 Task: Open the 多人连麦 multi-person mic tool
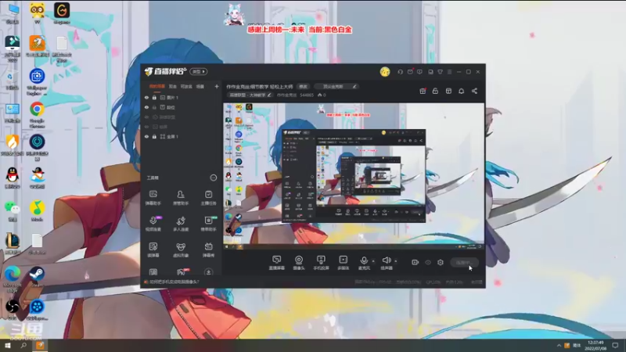pyautogui.click(x=181, y=224)
